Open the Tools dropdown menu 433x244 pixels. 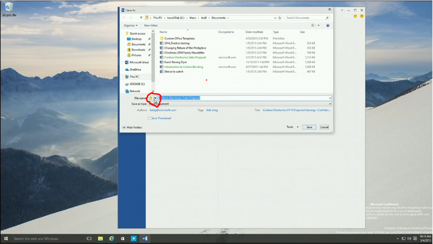[291, 127]
